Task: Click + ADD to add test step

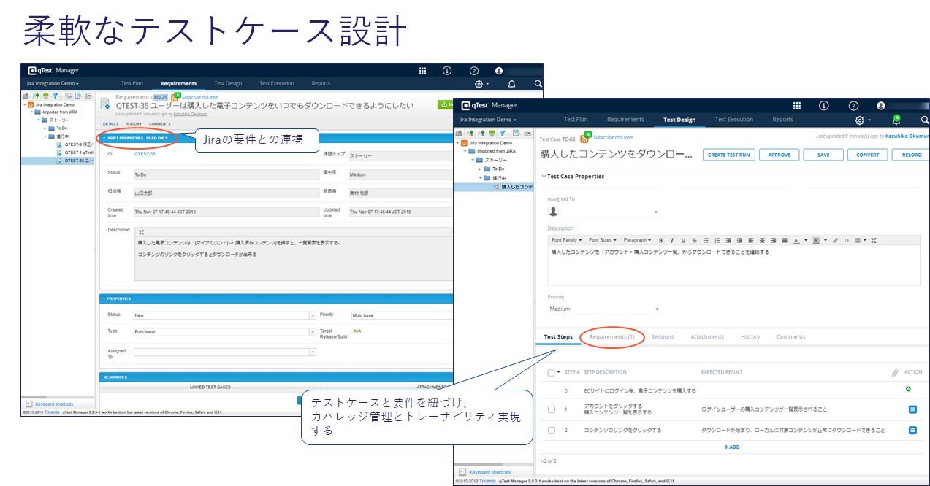Action: point(731,447)
